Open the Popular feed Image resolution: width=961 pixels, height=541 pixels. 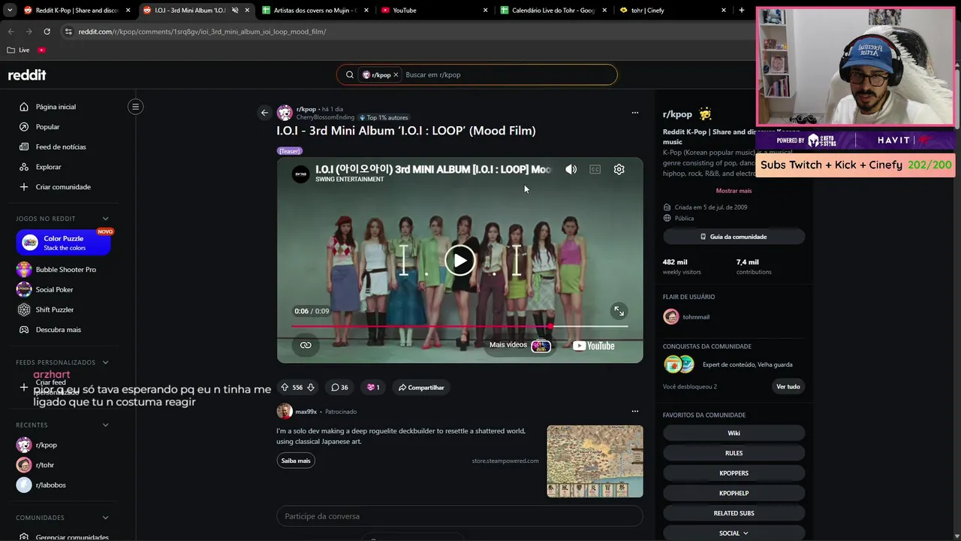47,127
